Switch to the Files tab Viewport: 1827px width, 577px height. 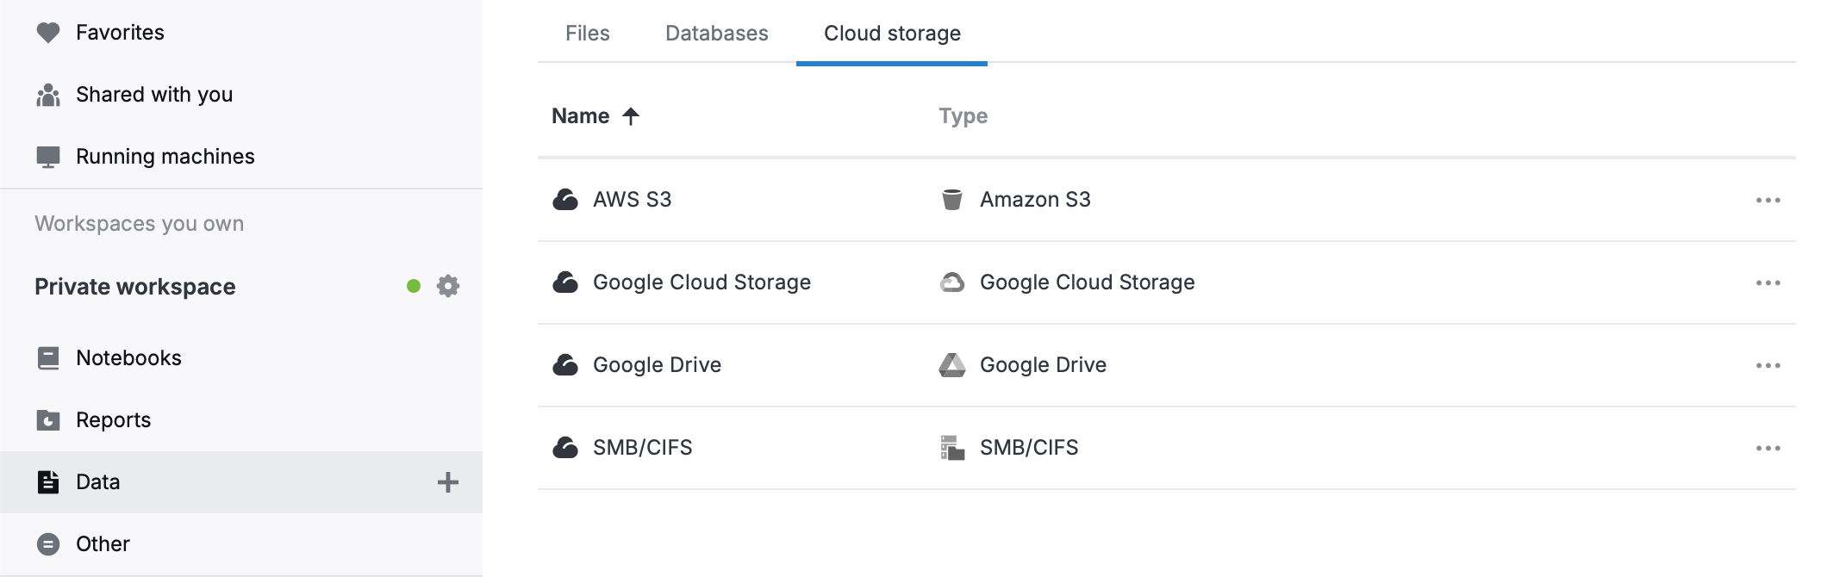point(587,33)
